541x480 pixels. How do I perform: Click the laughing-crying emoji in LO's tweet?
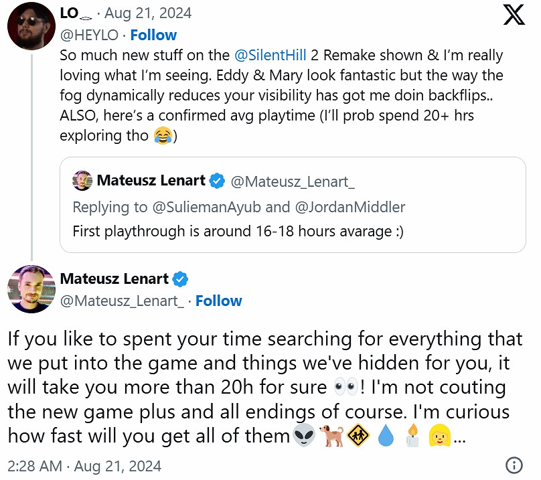(x=162, y=135)
